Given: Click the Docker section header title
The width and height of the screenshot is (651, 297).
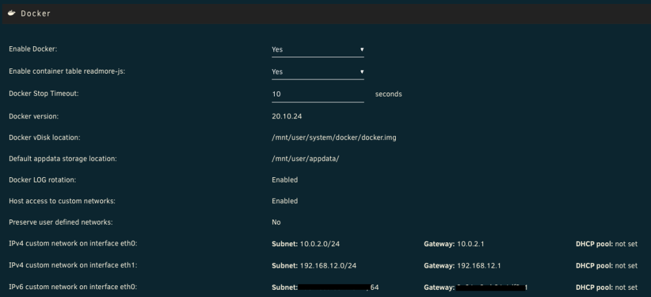Looking at the screenshot, I should tap(36, 13).
